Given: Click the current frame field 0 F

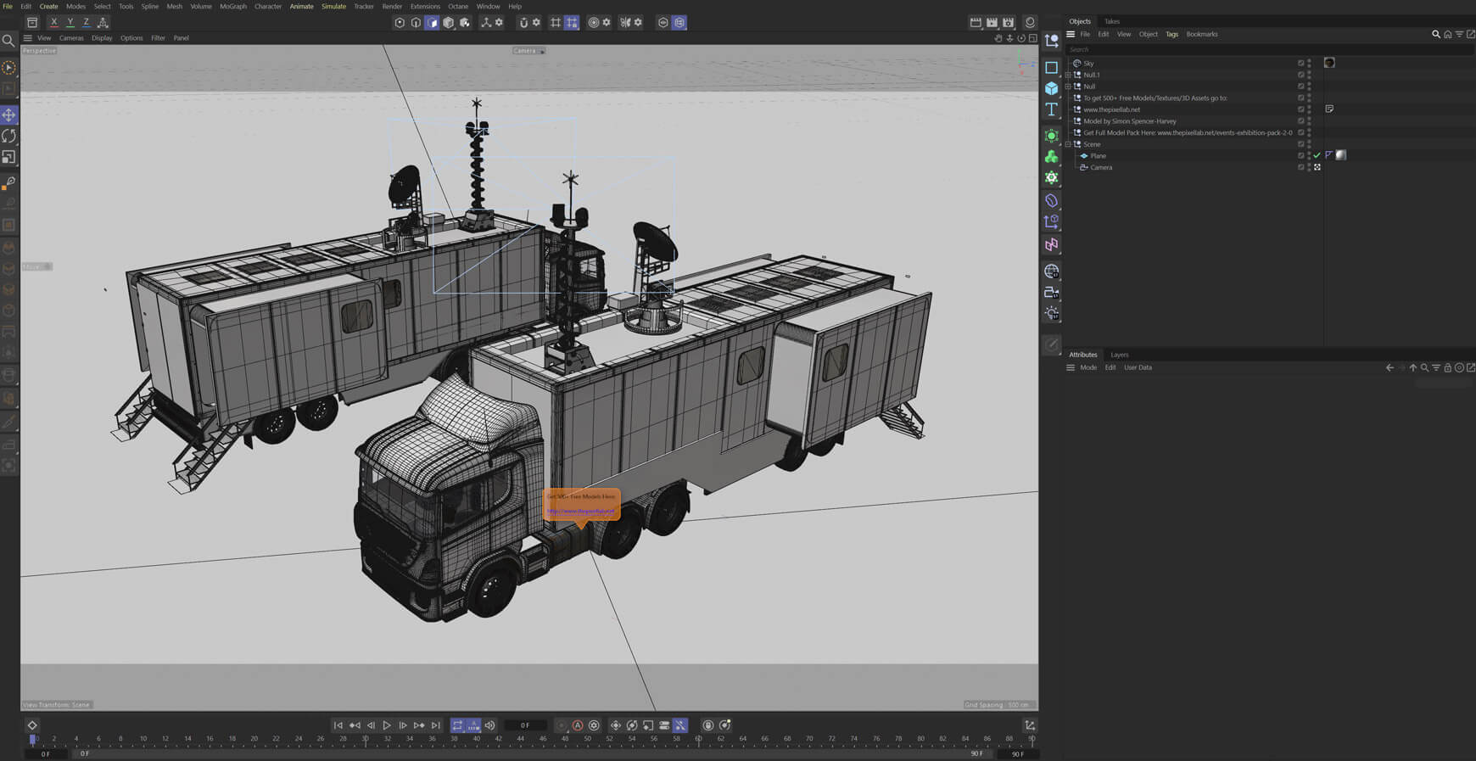Looking at the screenshot, I should click(x=525, y=725).
